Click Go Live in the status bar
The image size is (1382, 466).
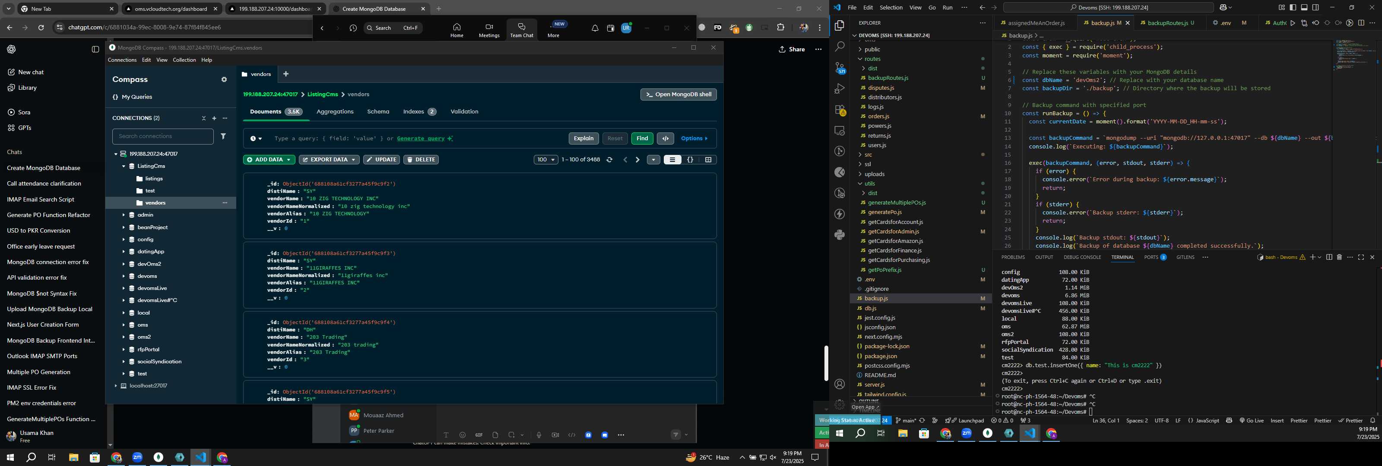pyautogui.click(x=1252, y=420)
